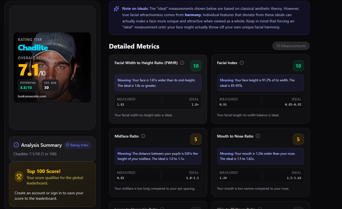Select the green 10 score badge on FWHR
This screenshot has width=342, height=209.
pyautogui.click(x=196, y=66)
